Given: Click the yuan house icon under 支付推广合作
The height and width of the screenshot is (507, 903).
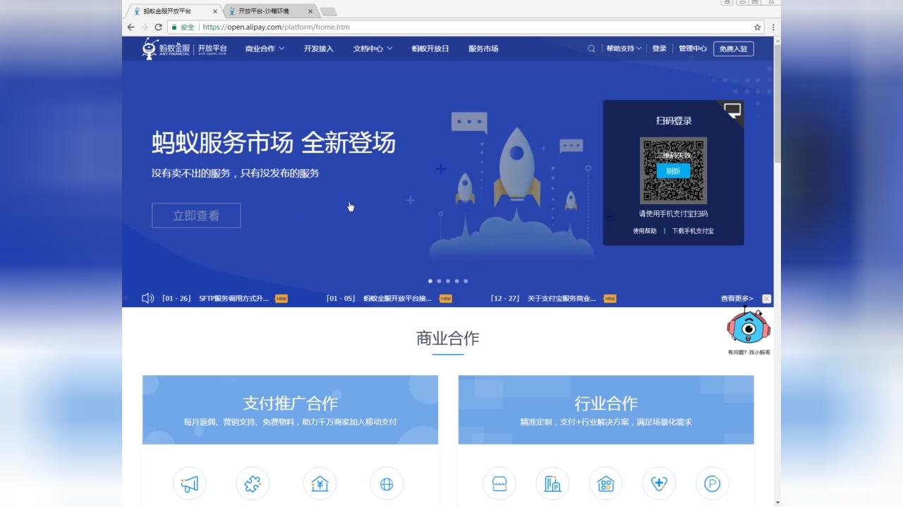Looking at the screenshot, I should pyautogui.click(x=320, y=484).
